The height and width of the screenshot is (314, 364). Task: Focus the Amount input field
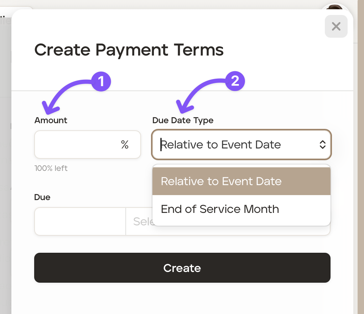click(77, 145)
